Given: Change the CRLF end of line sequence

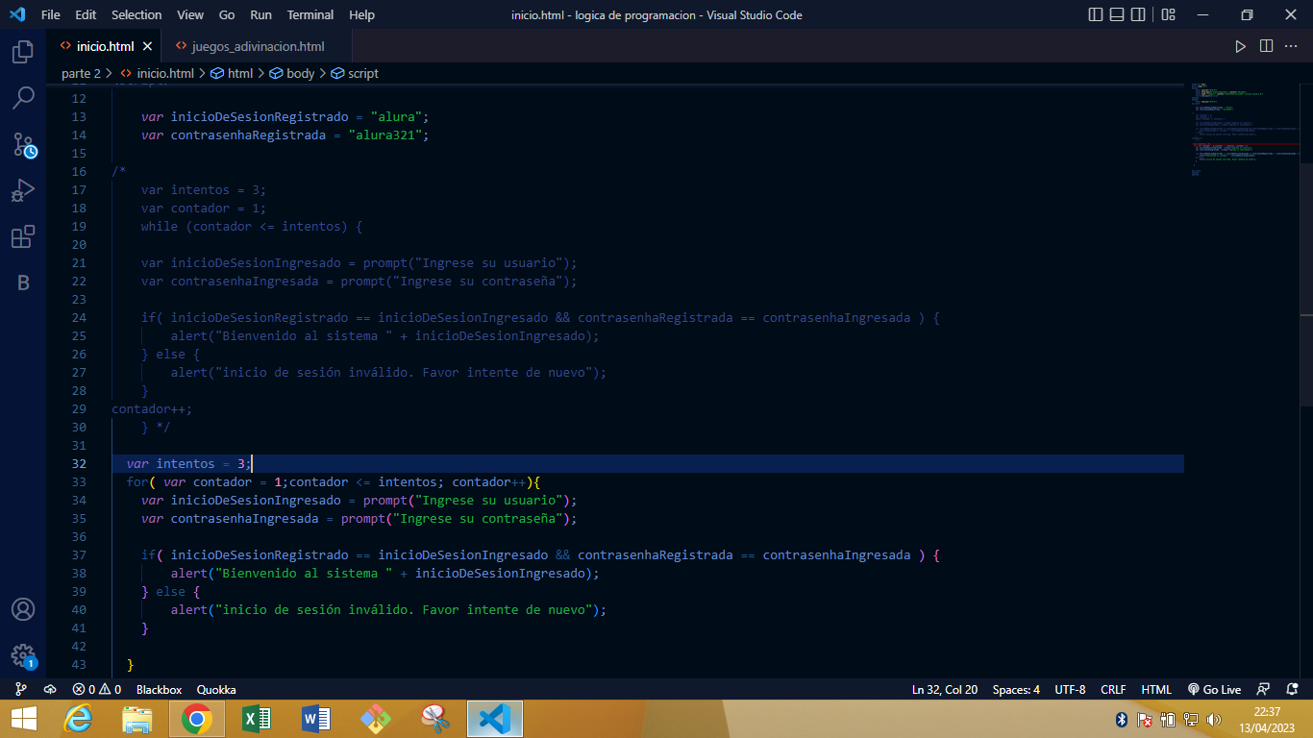Looking at the screenshot, I should coord(1113,689).
